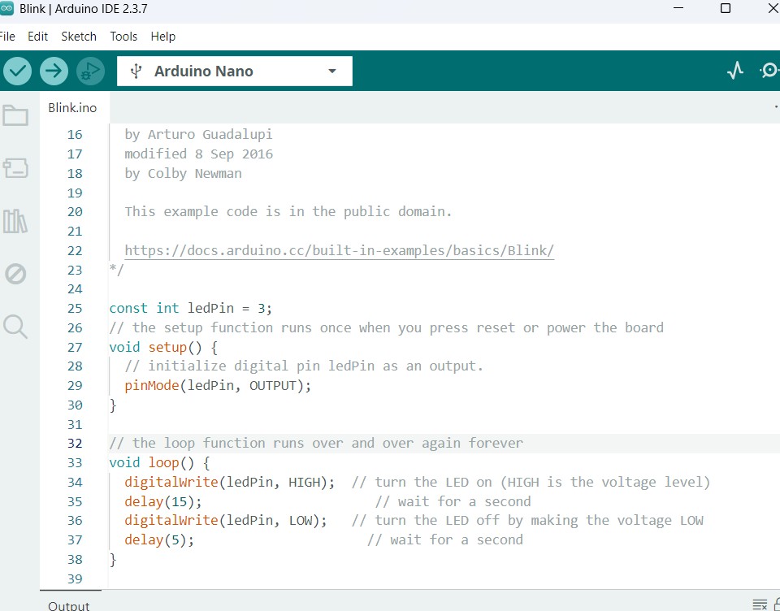Start debugging from the toolbar debug icon

pyautogui.click(x=90, y=71)
